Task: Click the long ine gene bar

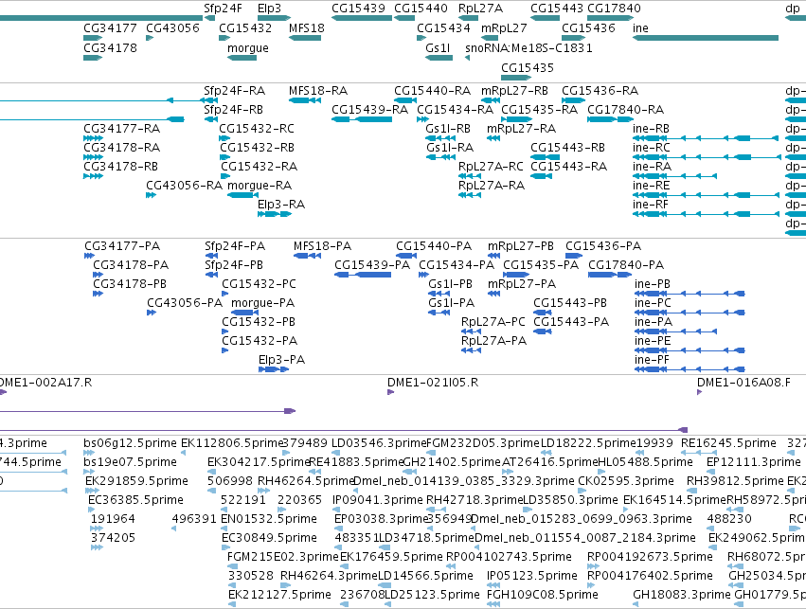Action: click(x=706, y=38)
